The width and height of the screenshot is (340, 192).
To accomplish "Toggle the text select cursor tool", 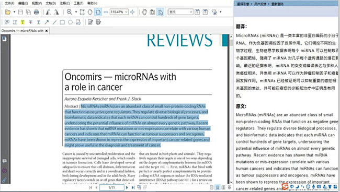I will coord(161,12).
